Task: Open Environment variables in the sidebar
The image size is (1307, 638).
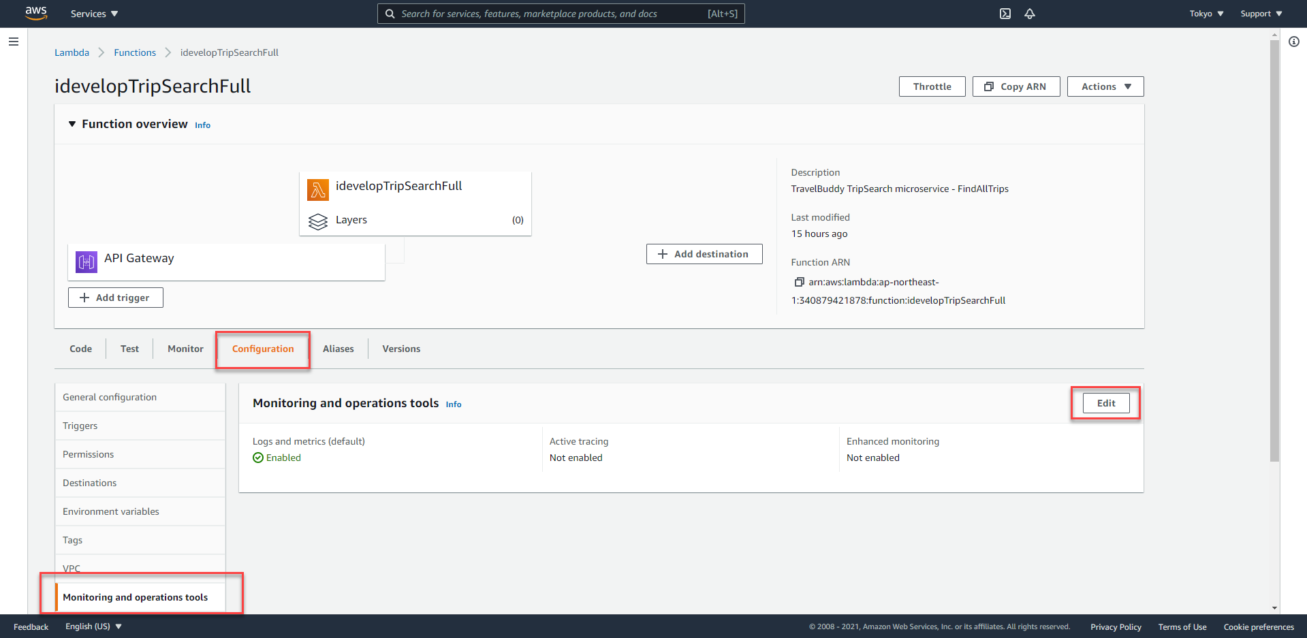Action: 140,511
